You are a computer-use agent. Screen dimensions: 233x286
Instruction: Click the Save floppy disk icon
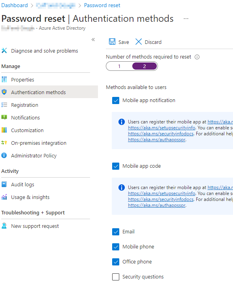pos(112,42)
